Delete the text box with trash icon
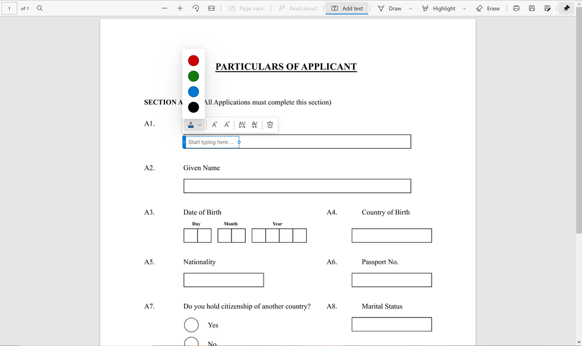 click(x=270, y=125)
